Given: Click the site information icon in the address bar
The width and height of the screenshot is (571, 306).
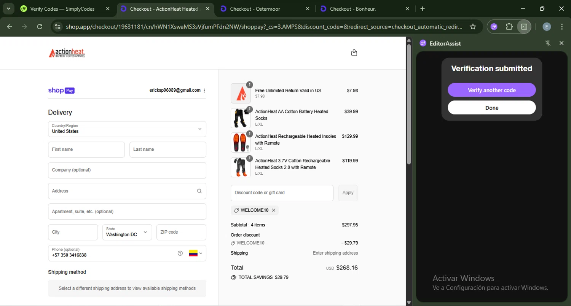Looking at the screenshot, I should coord(57,27).
